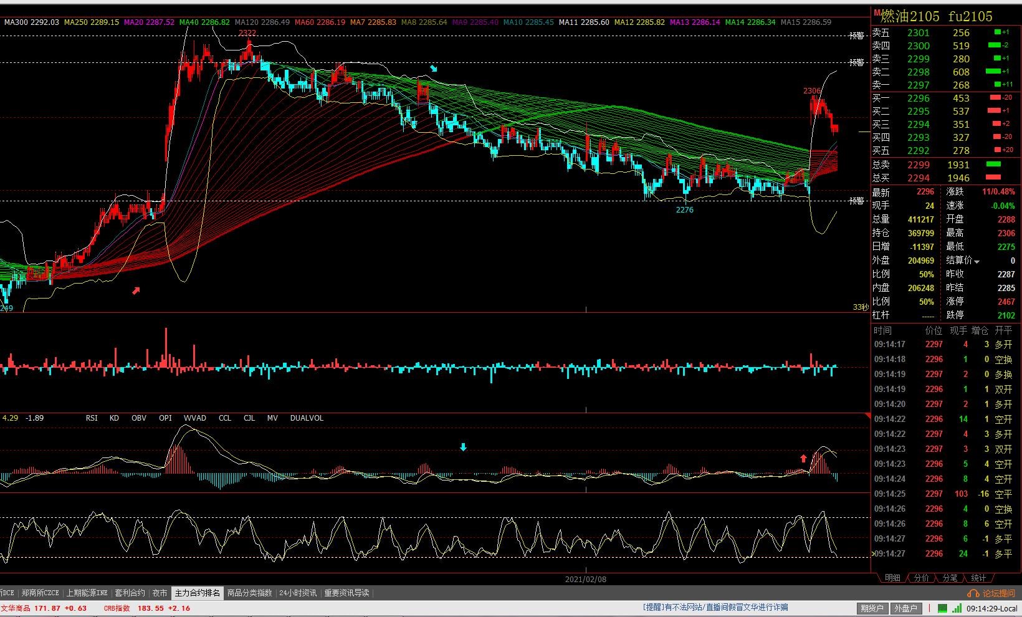Select the OPI indicator
The height and width of the screenshot is (617, 1022).
click(x=165, y=418)
